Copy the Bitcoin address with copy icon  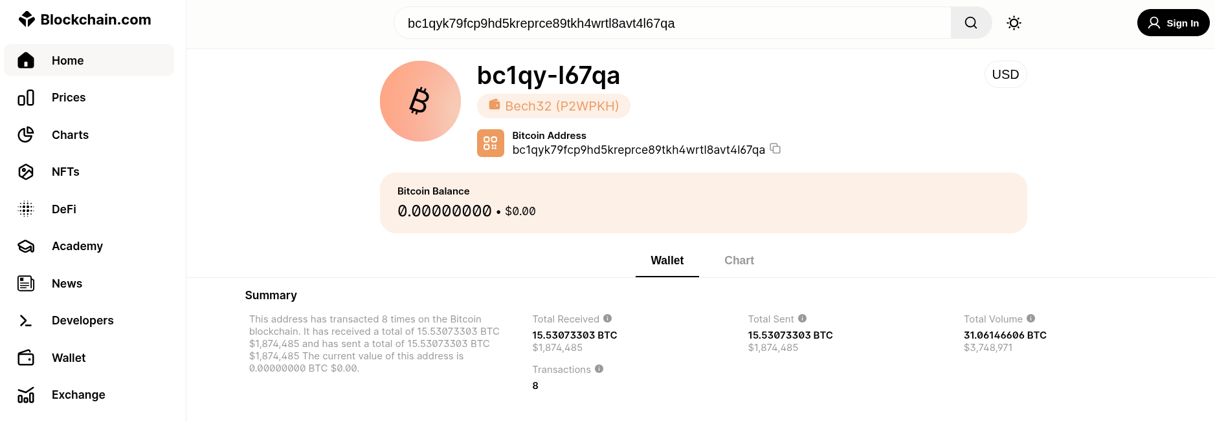coord(775,149)
